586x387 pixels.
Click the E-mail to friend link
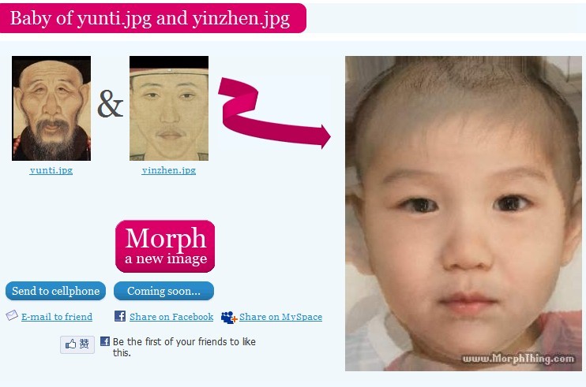[57, 317]
